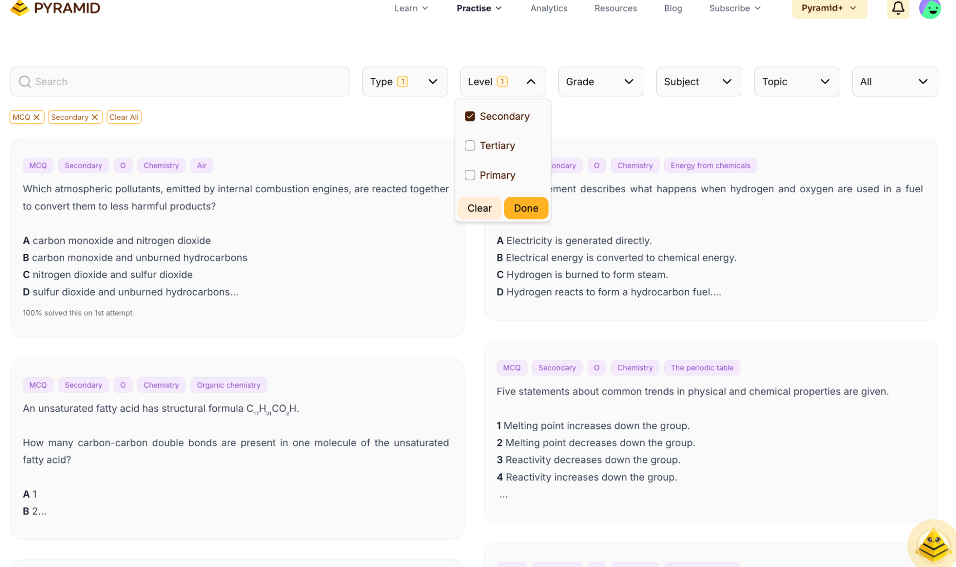Focus the Search input field
This screenshot has width=956, height=567.
(180, 82)
